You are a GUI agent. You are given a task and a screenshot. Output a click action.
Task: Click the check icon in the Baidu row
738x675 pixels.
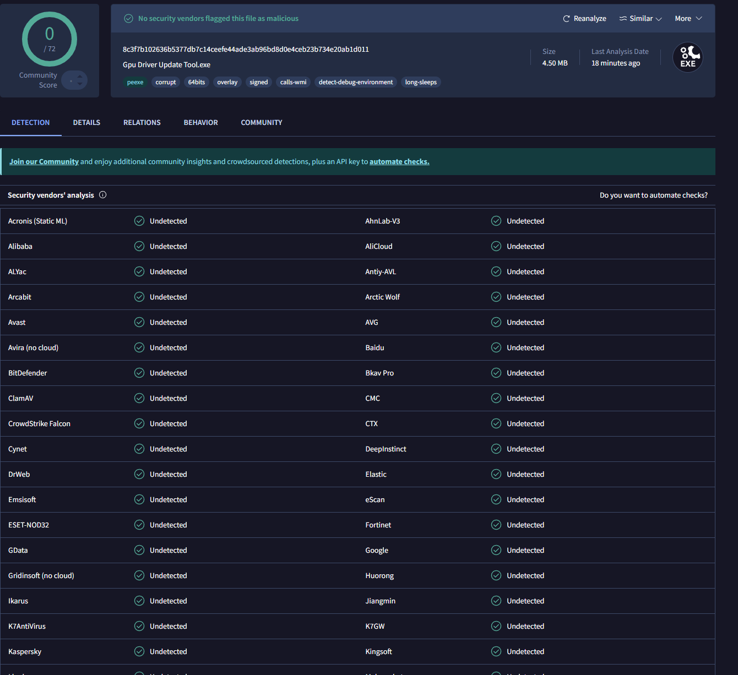[x=496, y=347]
